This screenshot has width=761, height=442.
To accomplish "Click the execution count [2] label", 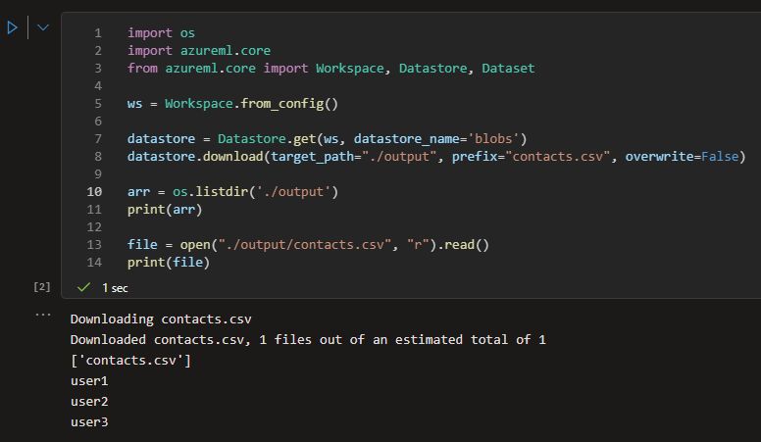I will [x=42, y=287].
